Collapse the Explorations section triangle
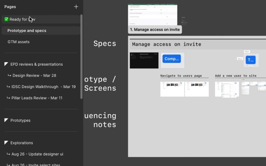Viewport: 266px width, 166px height. tap(6, 143)
